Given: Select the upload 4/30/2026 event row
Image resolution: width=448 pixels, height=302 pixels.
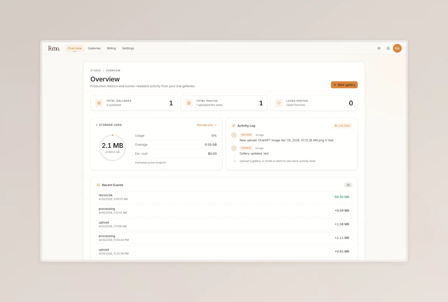Looking at the screenshot, I should point(224,224).
